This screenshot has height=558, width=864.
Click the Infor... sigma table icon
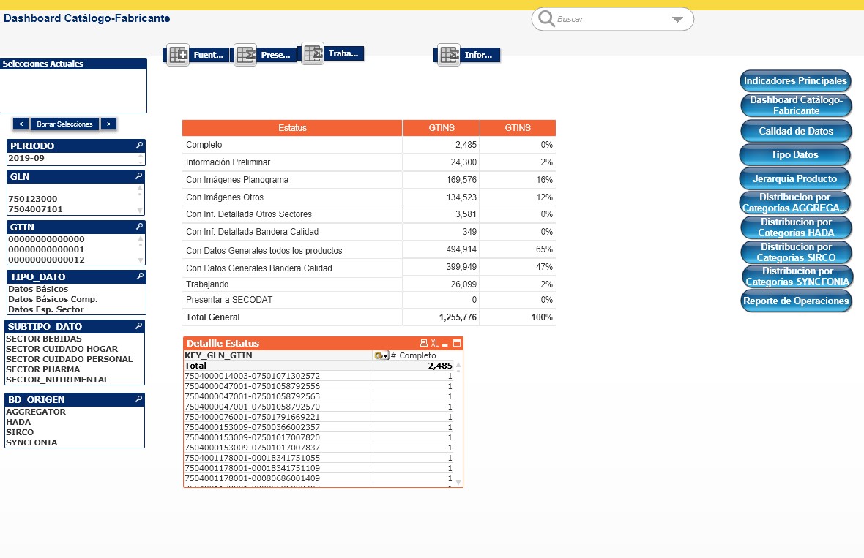click(449, 55)
